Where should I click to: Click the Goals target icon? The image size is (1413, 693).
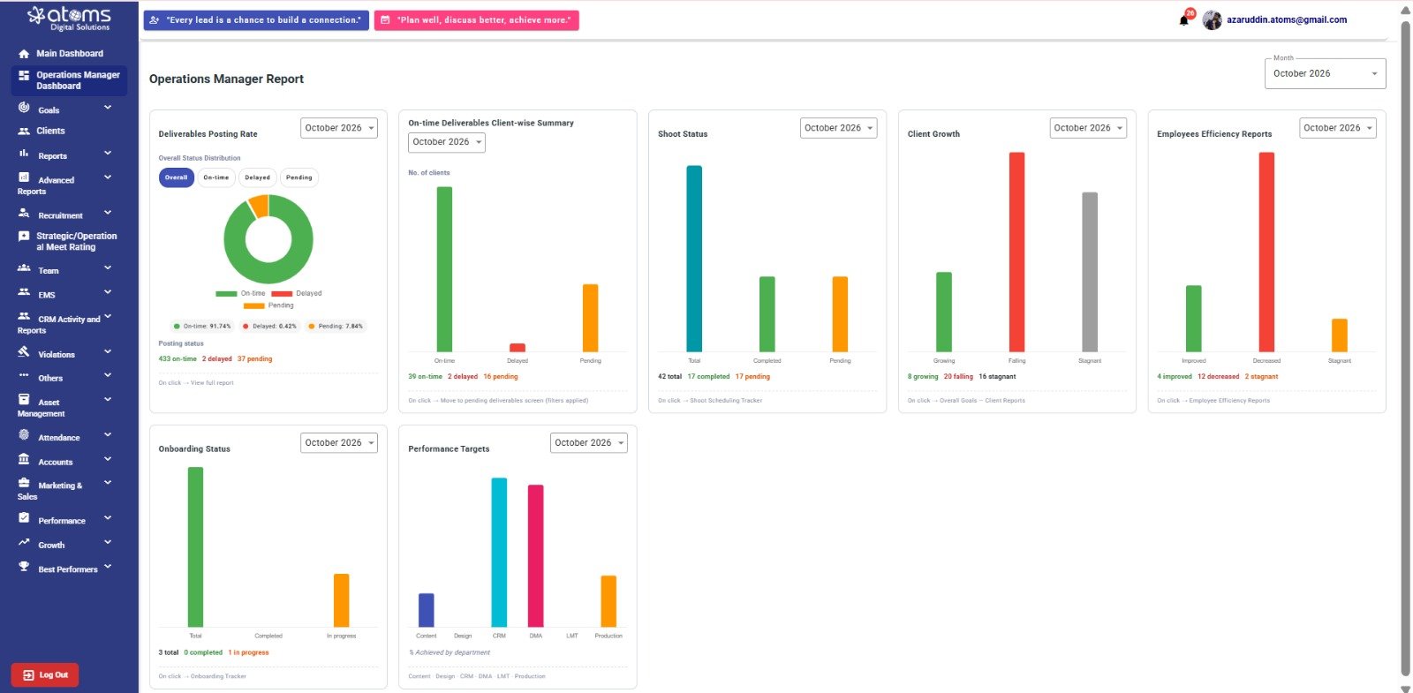pos(24,108)
